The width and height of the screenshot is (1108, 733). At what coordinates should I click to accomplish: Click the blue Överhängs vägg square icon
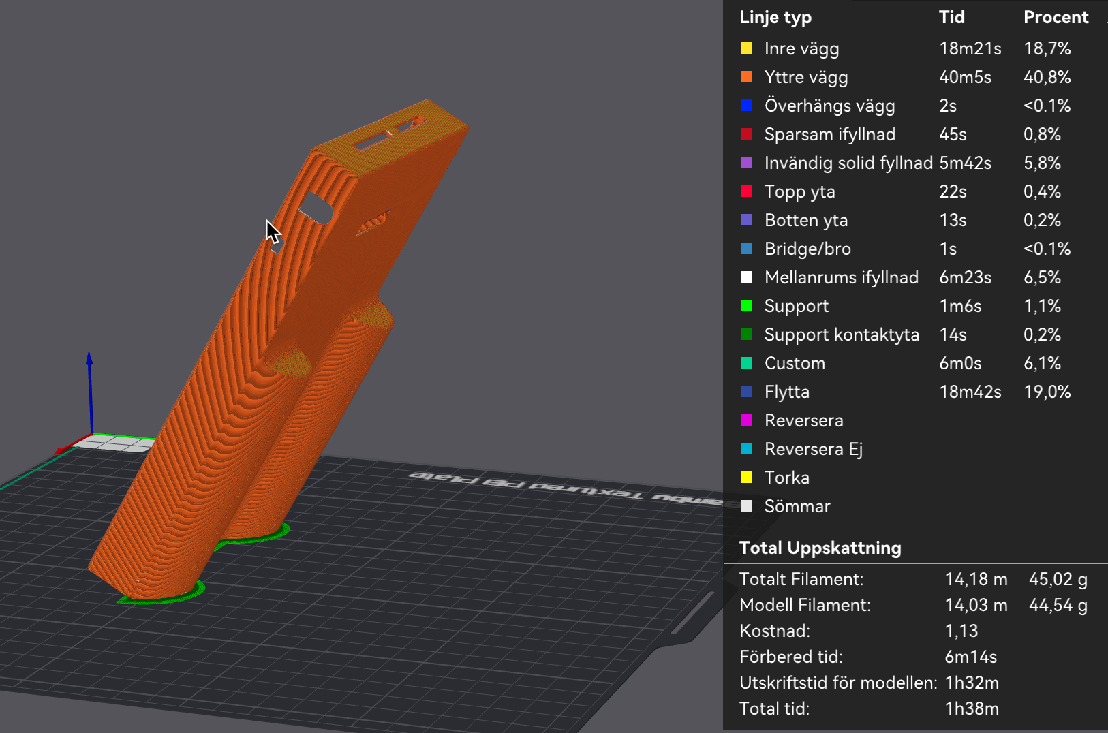pos(746,106)
